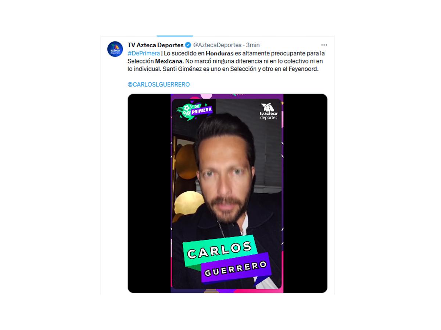441x330 pixels.
Task: Open the TV Azteca Deportes profile avatar
Action: (115, 49)
